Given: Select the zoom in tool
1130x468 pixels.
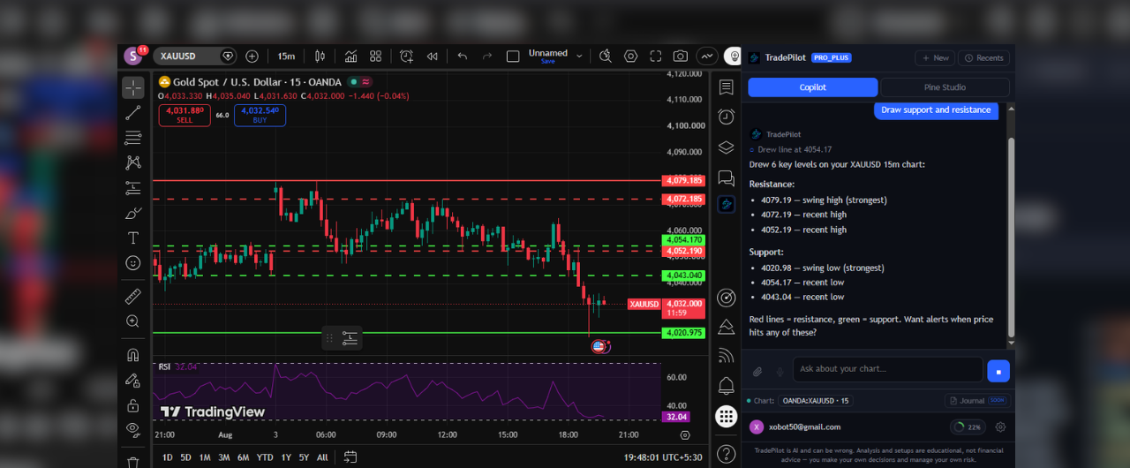Looking at the screenshot, I should (133, 321).
